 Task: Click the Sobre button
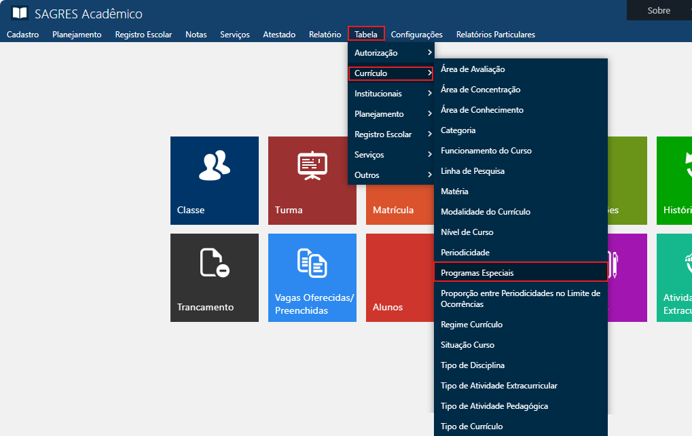click(x=658, y=10)
